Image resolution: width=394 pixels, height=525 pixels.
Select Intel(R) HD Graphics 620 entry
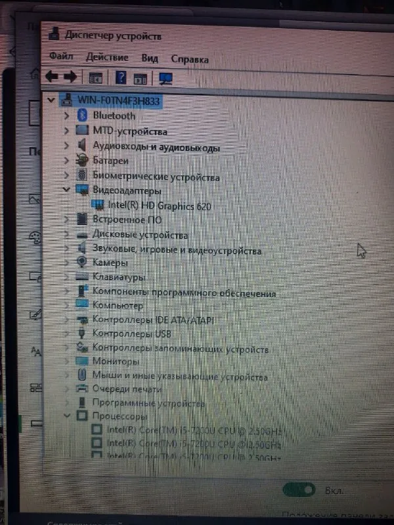[x=160, y=205]
